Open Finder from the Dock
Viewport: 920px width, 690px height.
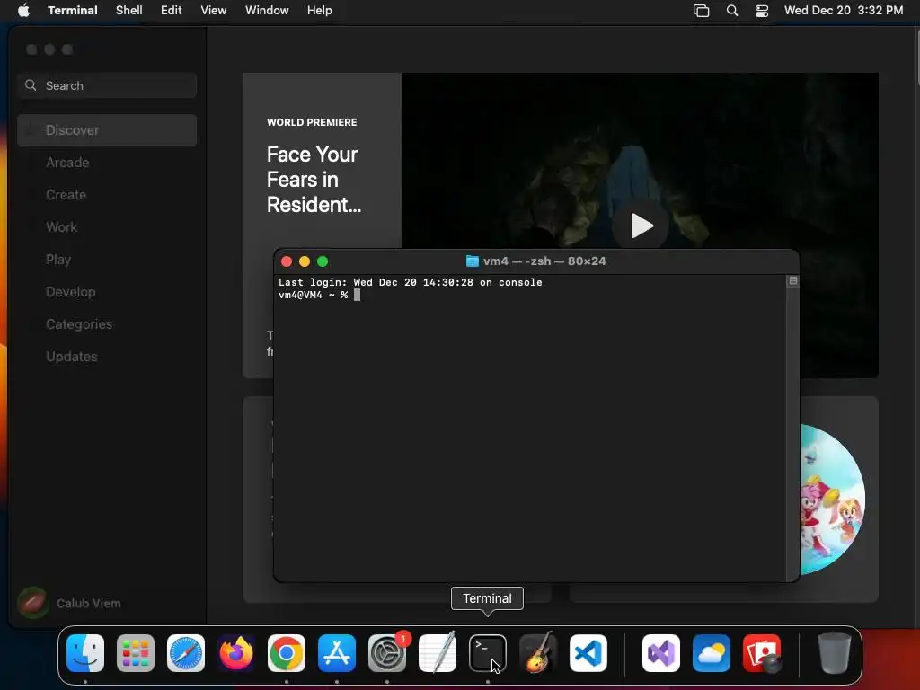(x=85, y=653)
